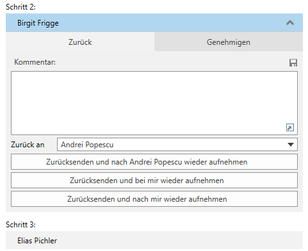
Task: Click the Birgit Frigge header name
Action: pyautogui.click(x=38, y=23)
